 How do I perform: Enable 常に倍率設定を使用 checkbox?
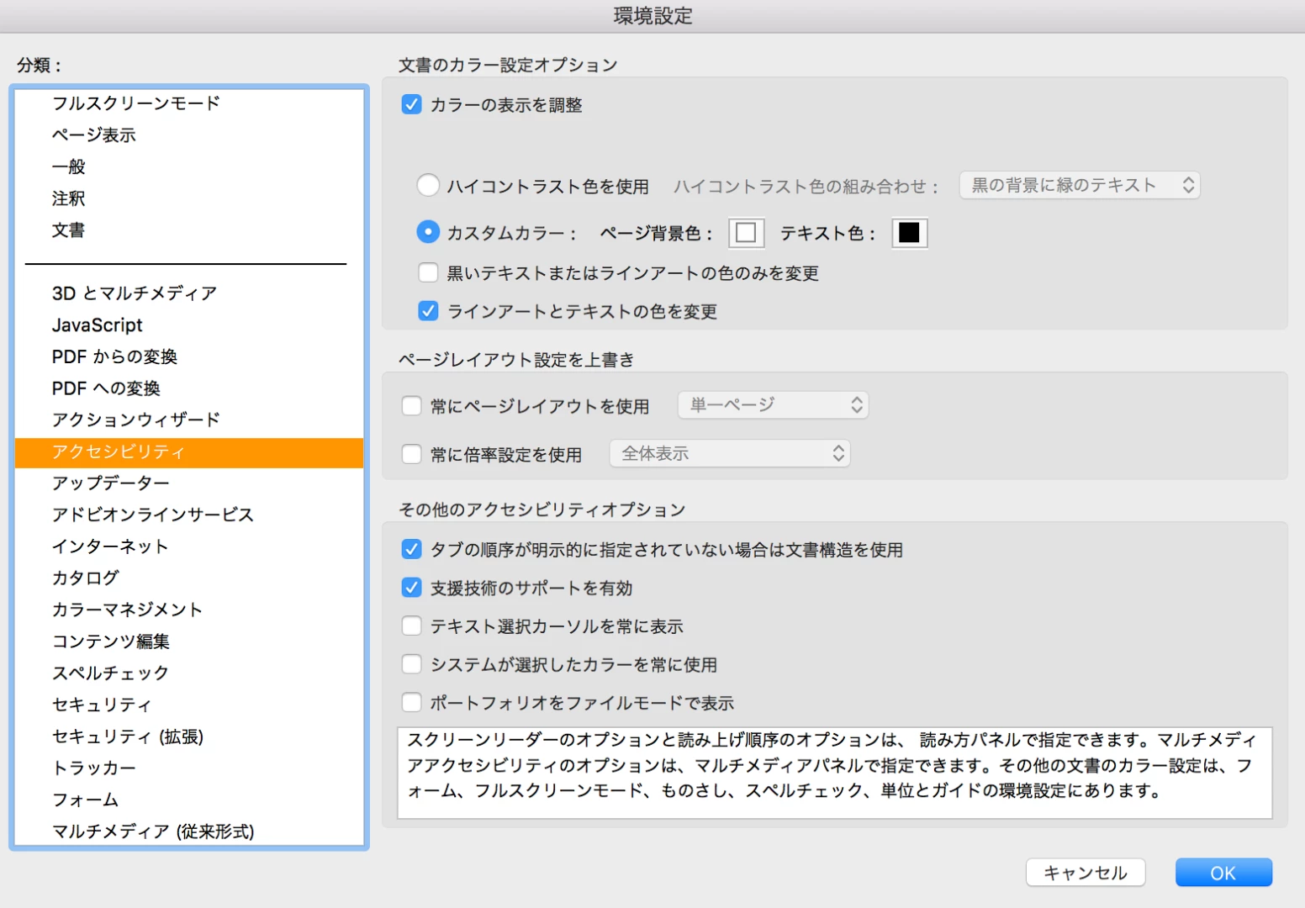(x=411, y=454)
